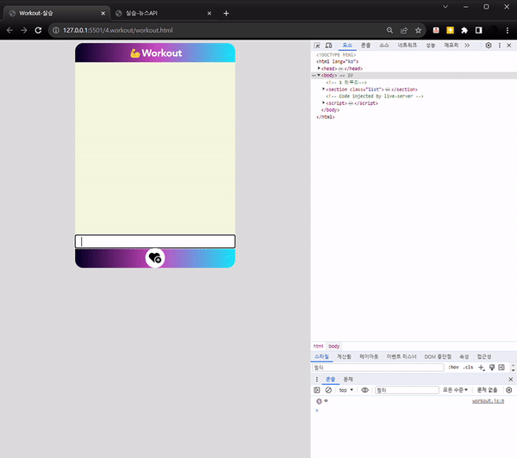Open the 접근성 pane tab
517x458 pixels.
484,356
